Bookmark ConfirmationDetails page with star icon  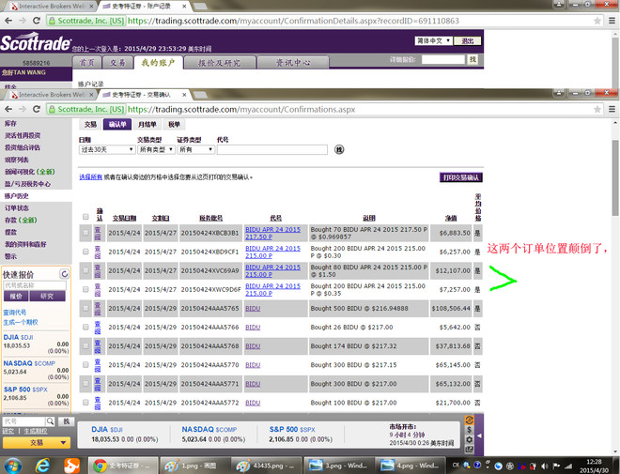[597, 21]
